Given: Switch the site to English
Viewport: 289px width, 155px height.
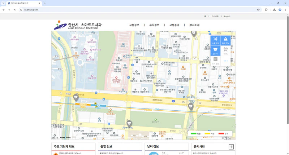Looking at the screenshot, I should (x=227, y=16).
